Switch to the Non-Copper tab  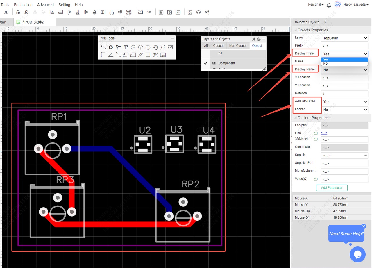(x=238, y=46)
